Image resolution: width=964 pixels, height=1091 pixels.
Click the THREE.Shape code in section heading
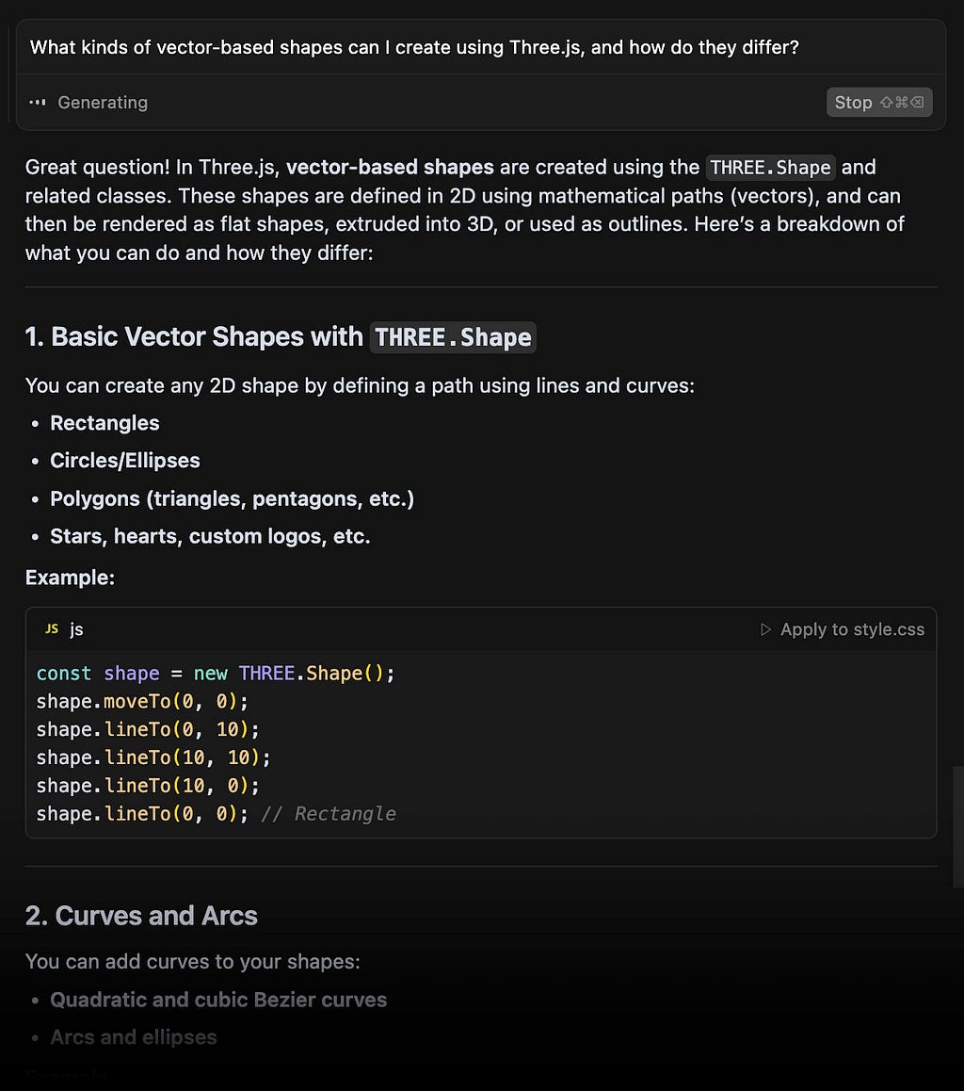(x=453, y=337)
